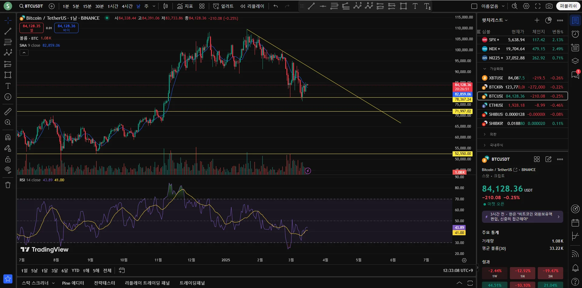The height and width of the screenshot is (288, 582).
Task: Collapse the 가상화폐 watchlist section
Action: [485, 69]
